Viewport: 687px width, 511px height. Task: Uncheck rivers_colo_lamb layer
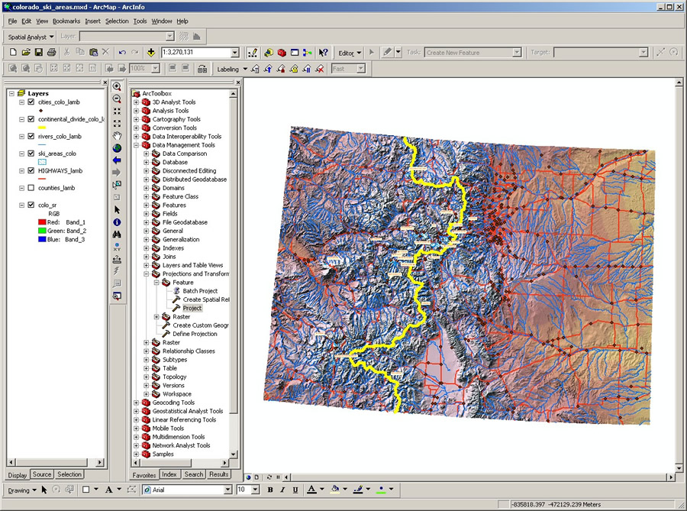(31, 136)
